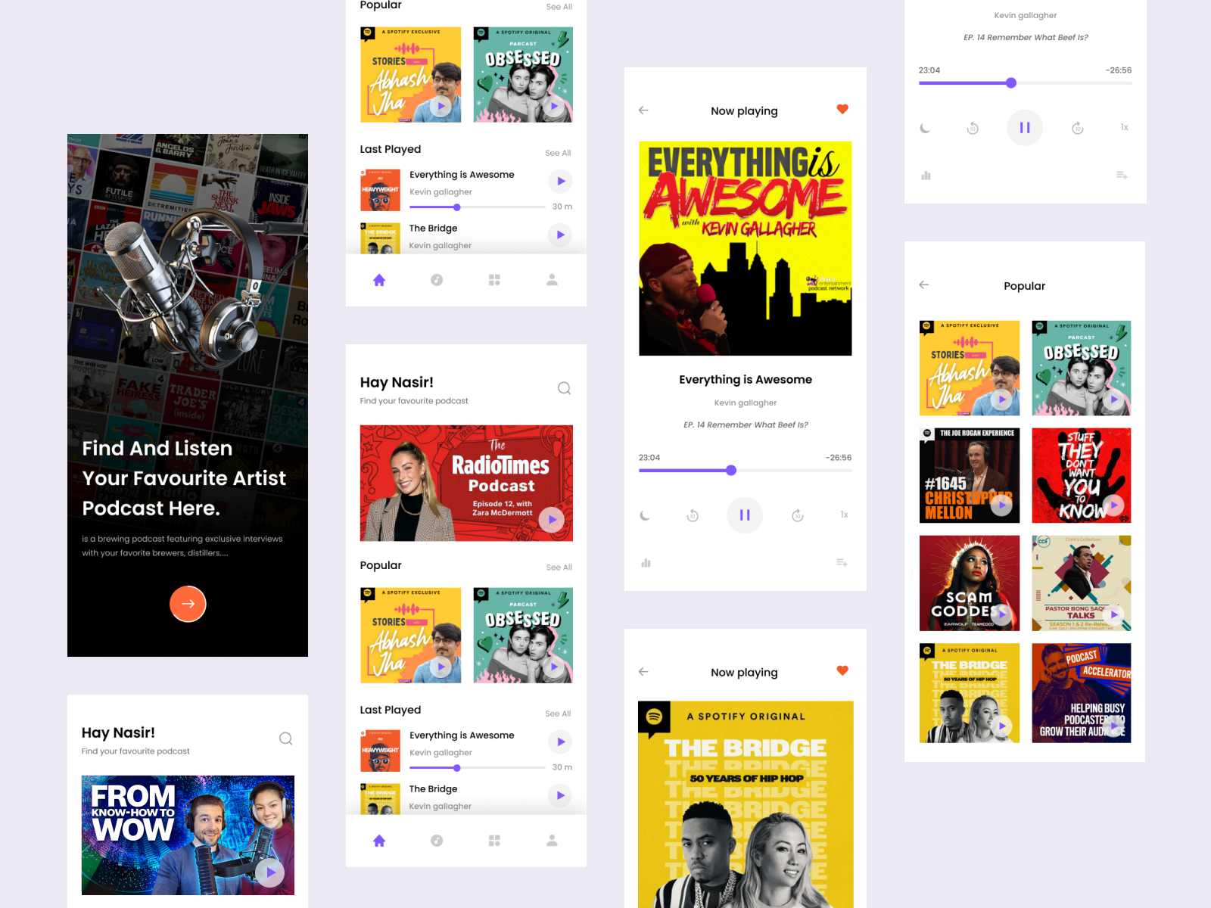Unlike via the heart on the Everything is Awesome player
Image resolution: width=1211 pixels, height=908 pixels.
pos(842,110)
